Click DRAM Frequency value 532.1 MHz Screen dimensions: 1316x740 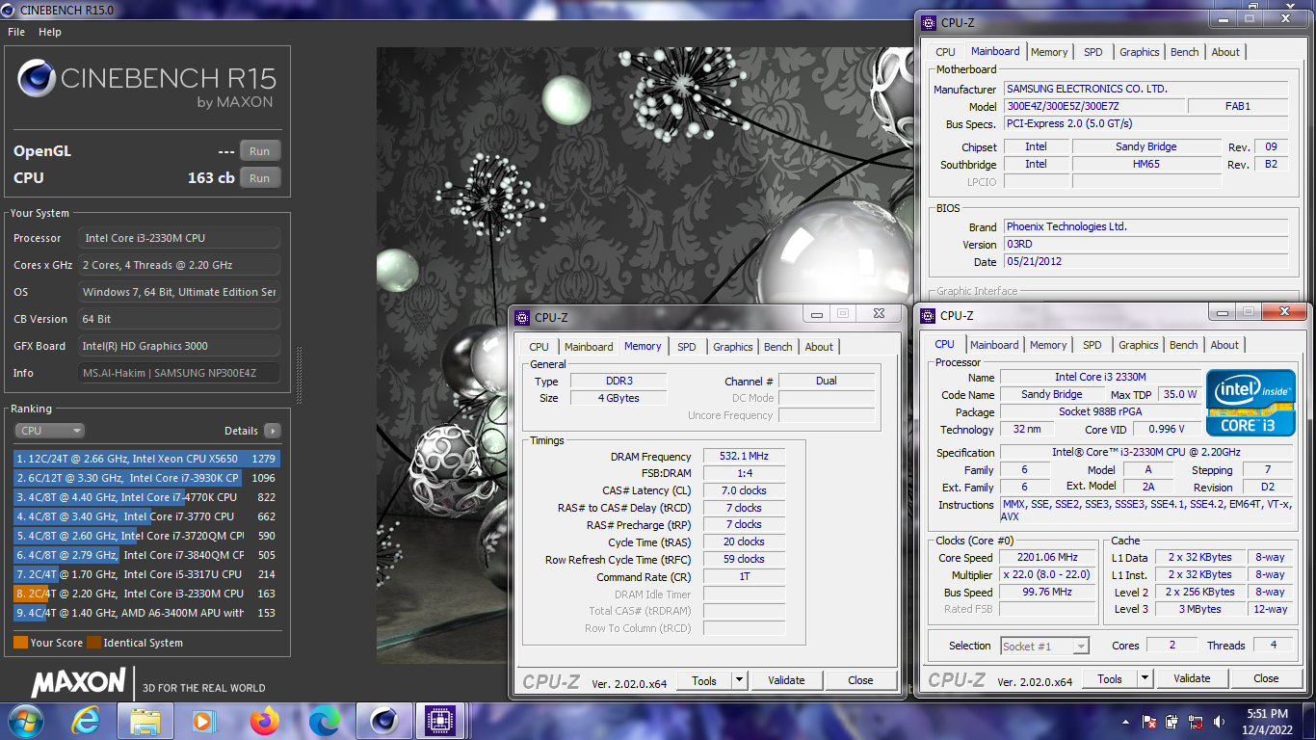pyautogui.click(x=744, y=457)
